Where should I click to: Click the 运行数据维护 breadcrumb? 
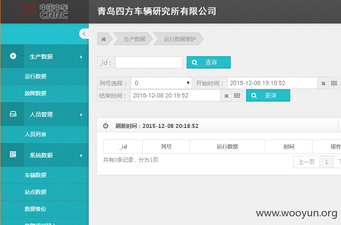(180, 39)
